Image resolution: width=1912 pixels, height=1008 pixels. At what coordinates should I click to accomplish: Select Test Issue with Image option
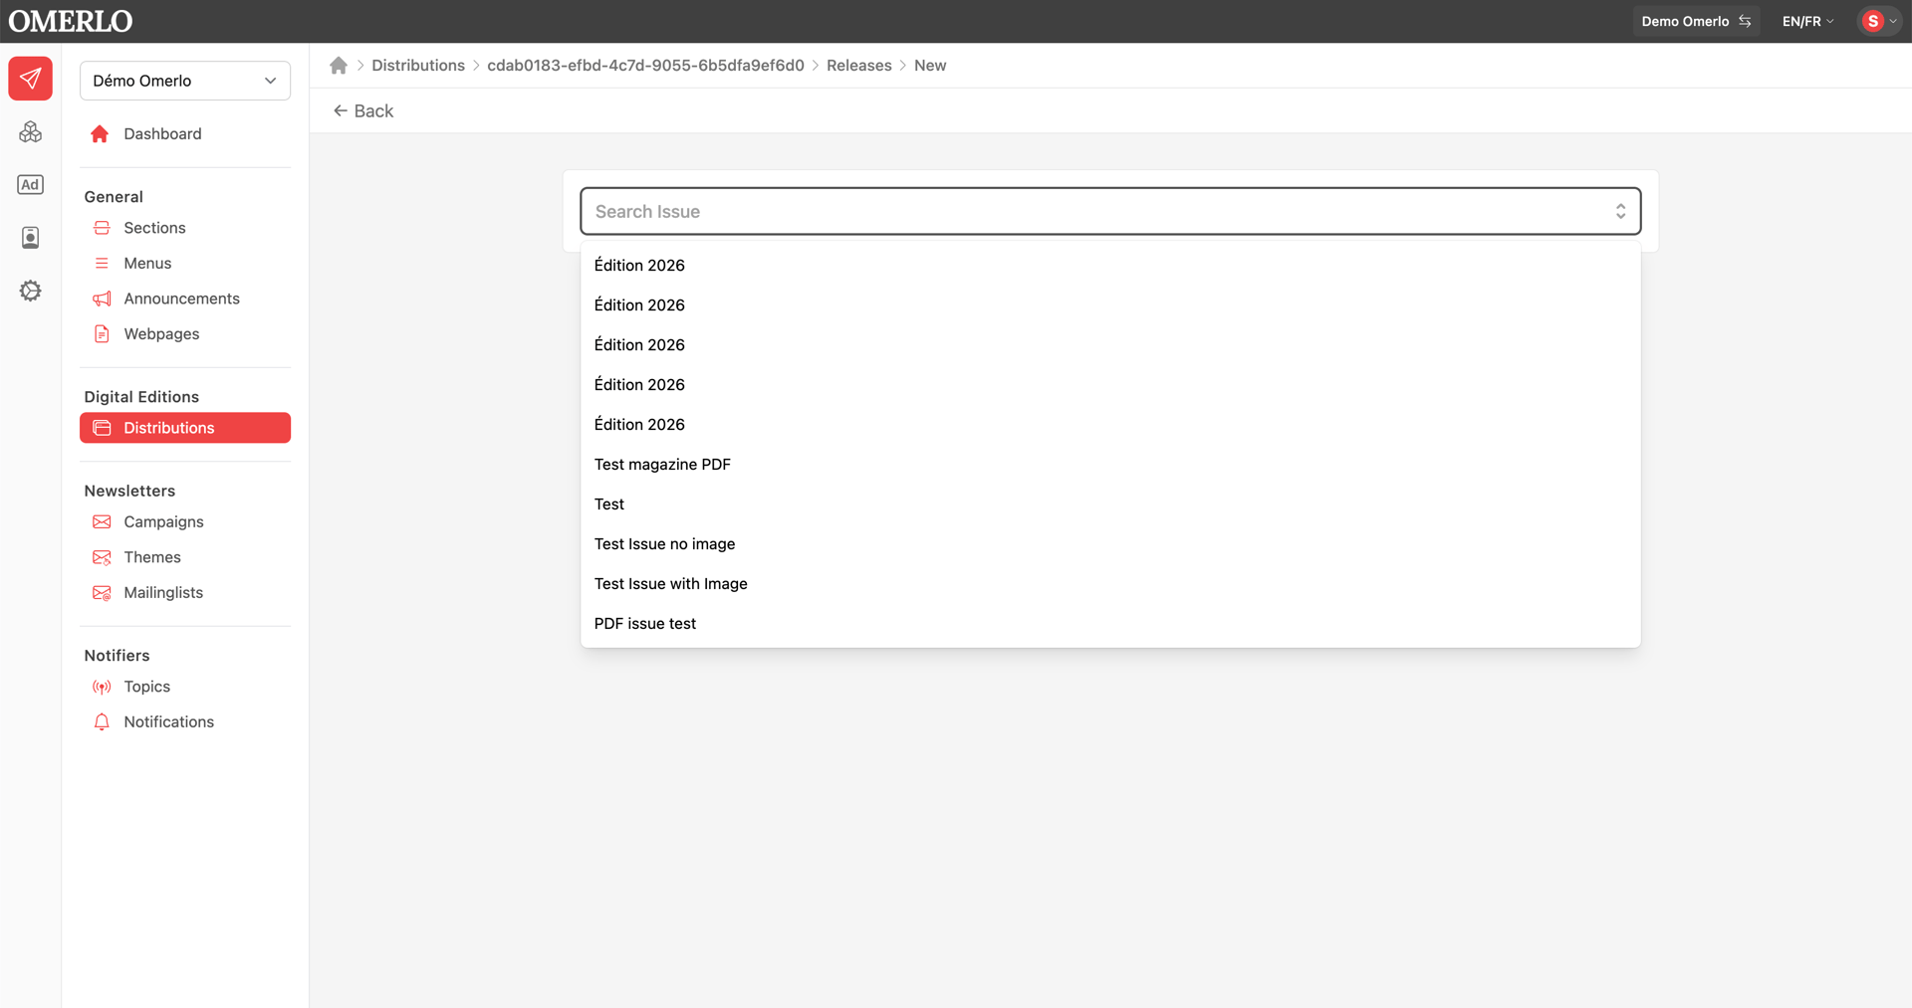(x=1110, y=584)
